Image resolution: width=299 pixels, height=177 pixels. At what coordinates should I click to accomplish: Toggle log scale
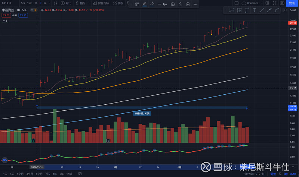click(286, 174)
